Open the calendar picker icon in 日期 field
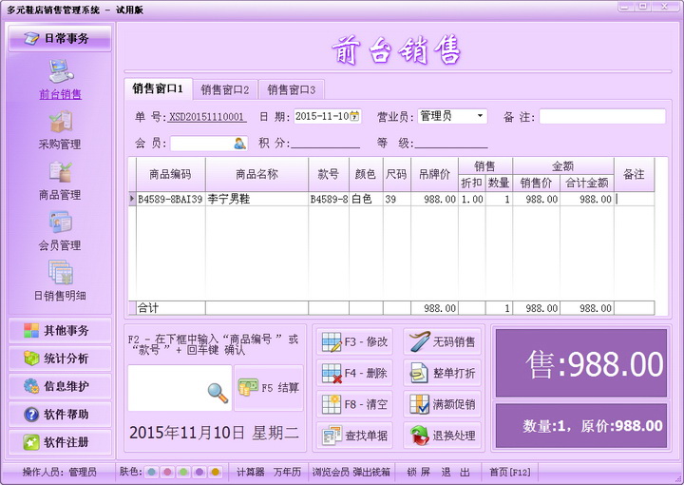 tap(354, 116)
